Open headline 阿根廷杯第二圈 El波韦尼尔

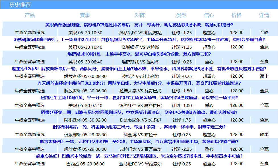139,112
